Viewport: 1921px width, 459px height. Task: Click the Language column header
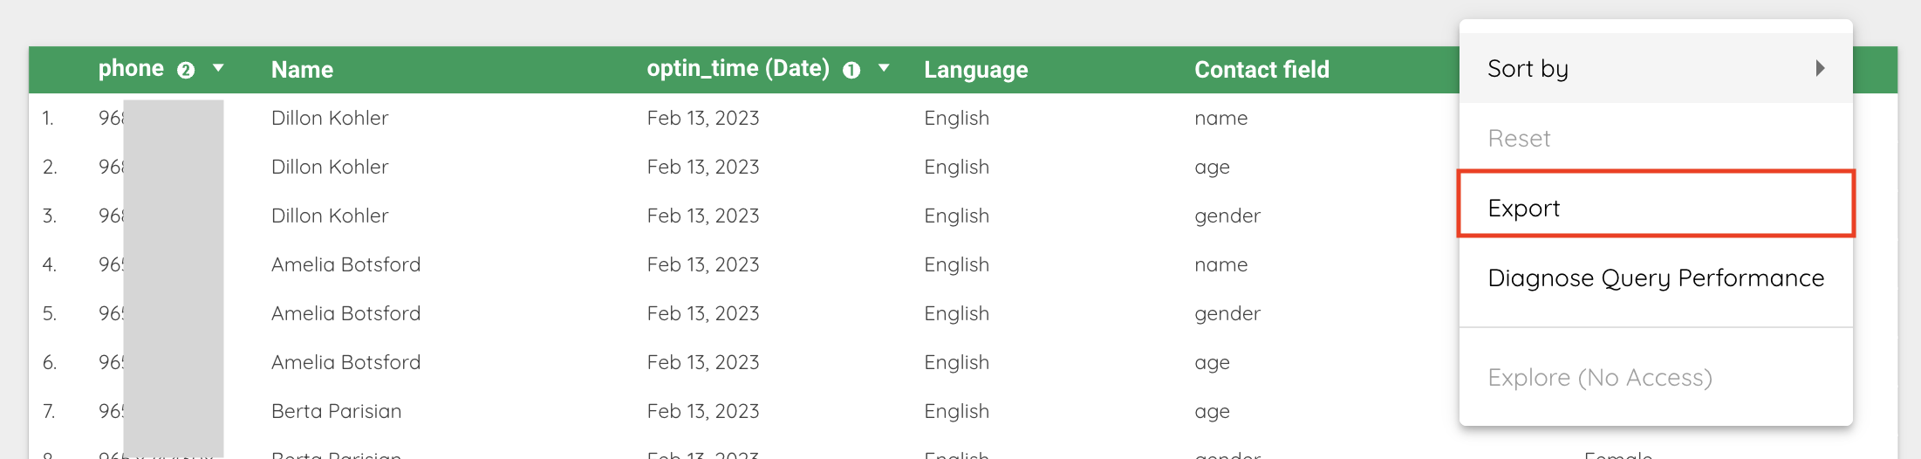pyautogui.click(x=976, y=70)
